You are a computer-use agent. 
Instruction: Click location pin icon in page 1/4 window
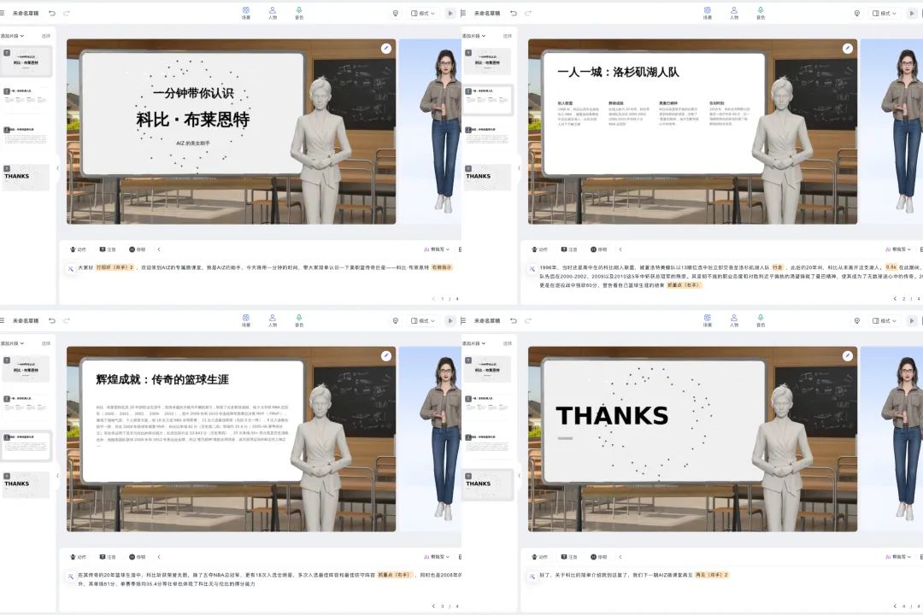click(x=396, y=13)
